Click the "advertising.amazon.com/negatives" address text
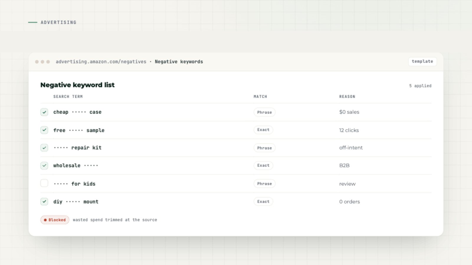This screenshot has height=265, width=472. pyautogui.click(x=101, y=62)
